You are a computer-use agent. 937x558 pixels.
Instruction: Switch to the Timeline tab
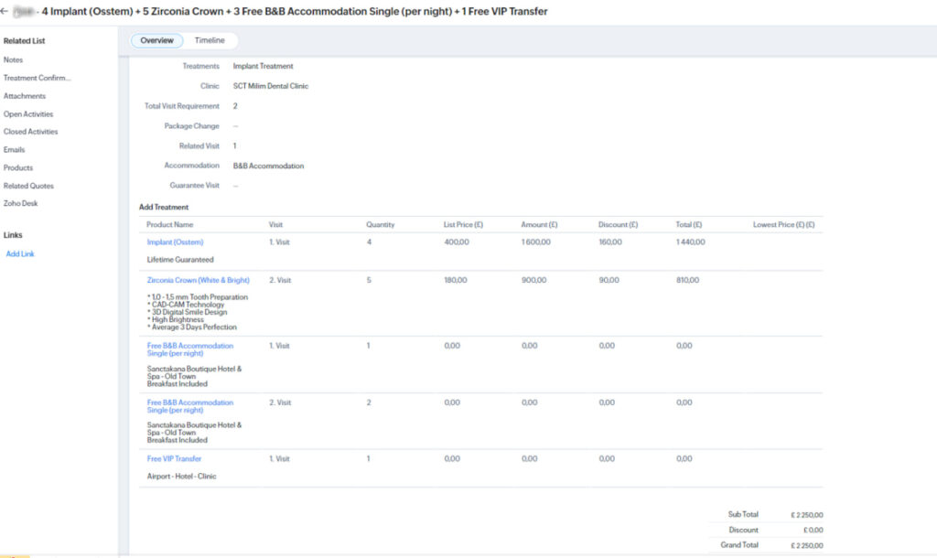(210, 40)
